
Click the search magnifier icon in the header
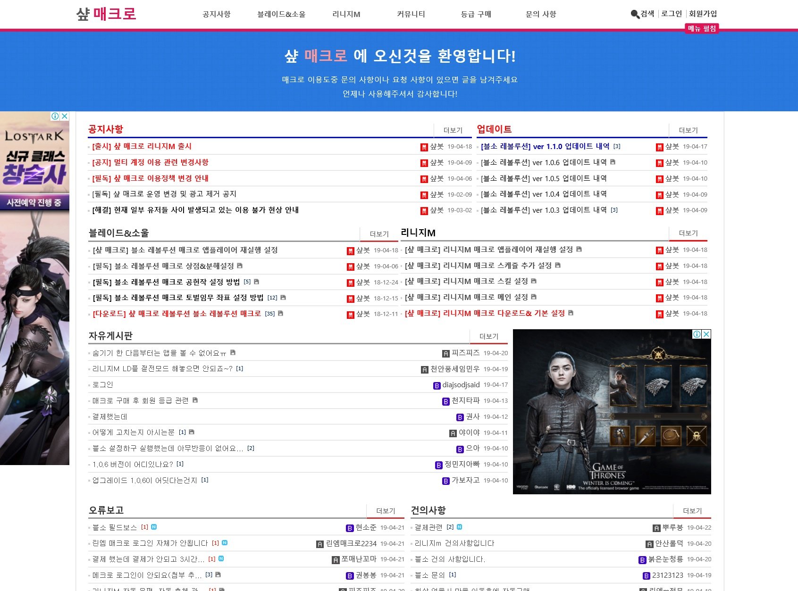click(635, 14)
